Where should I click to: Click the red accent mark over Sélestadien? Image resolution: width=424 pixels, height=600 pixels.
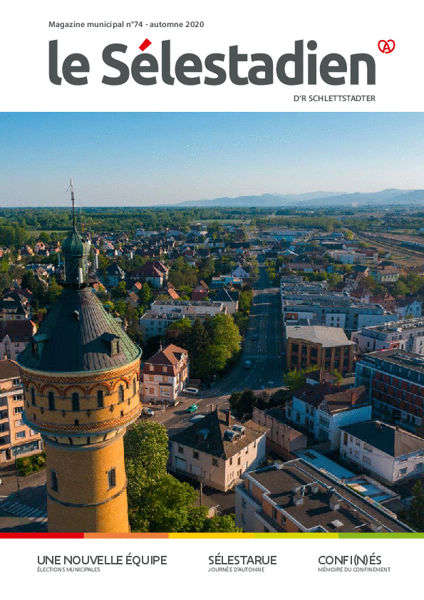coord(145,44)
